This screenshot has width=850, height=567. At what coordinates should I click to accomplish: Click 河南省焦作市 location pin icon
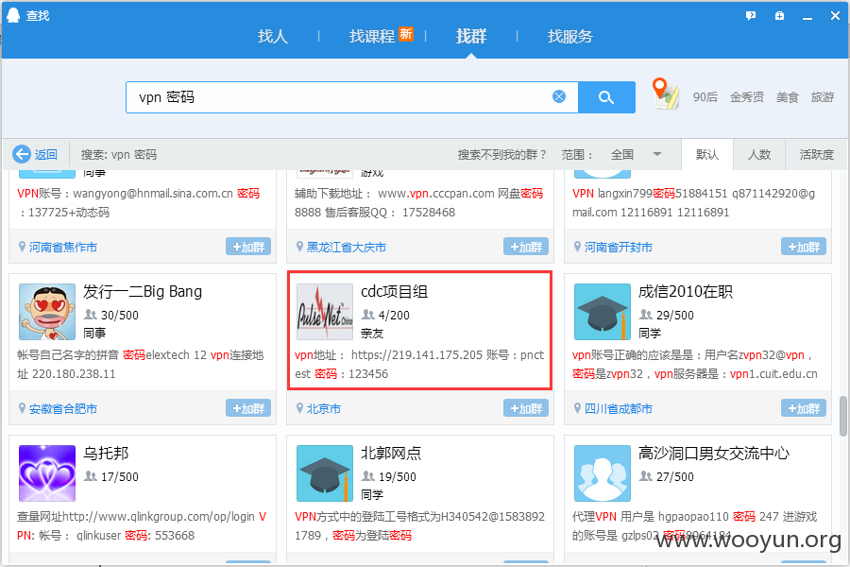pyautogui.click(x=23, y=247)
